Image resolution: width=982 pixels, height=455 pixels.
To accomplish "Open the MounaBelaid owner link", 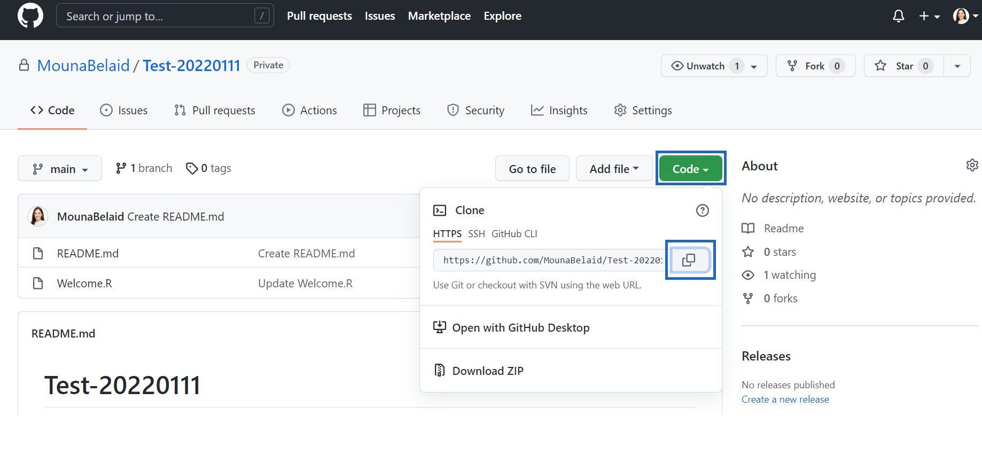I will [83, 65].
